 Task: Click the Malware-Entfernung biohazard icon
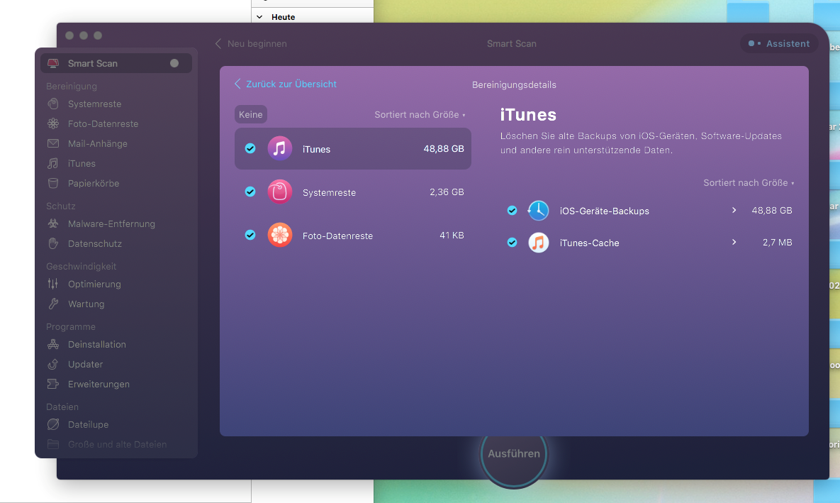(53, 223)
